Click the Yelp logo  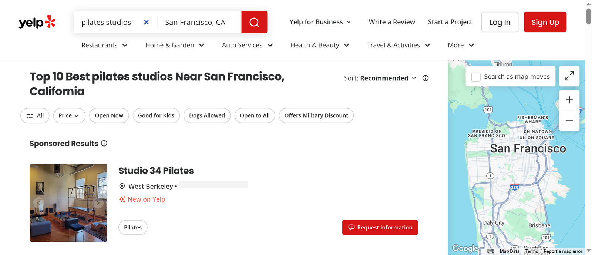pos(37,22)
